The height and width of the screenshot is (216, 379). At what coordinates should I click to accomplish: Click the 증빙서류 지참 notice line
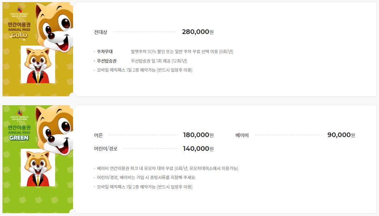click(x=146, y=178)
